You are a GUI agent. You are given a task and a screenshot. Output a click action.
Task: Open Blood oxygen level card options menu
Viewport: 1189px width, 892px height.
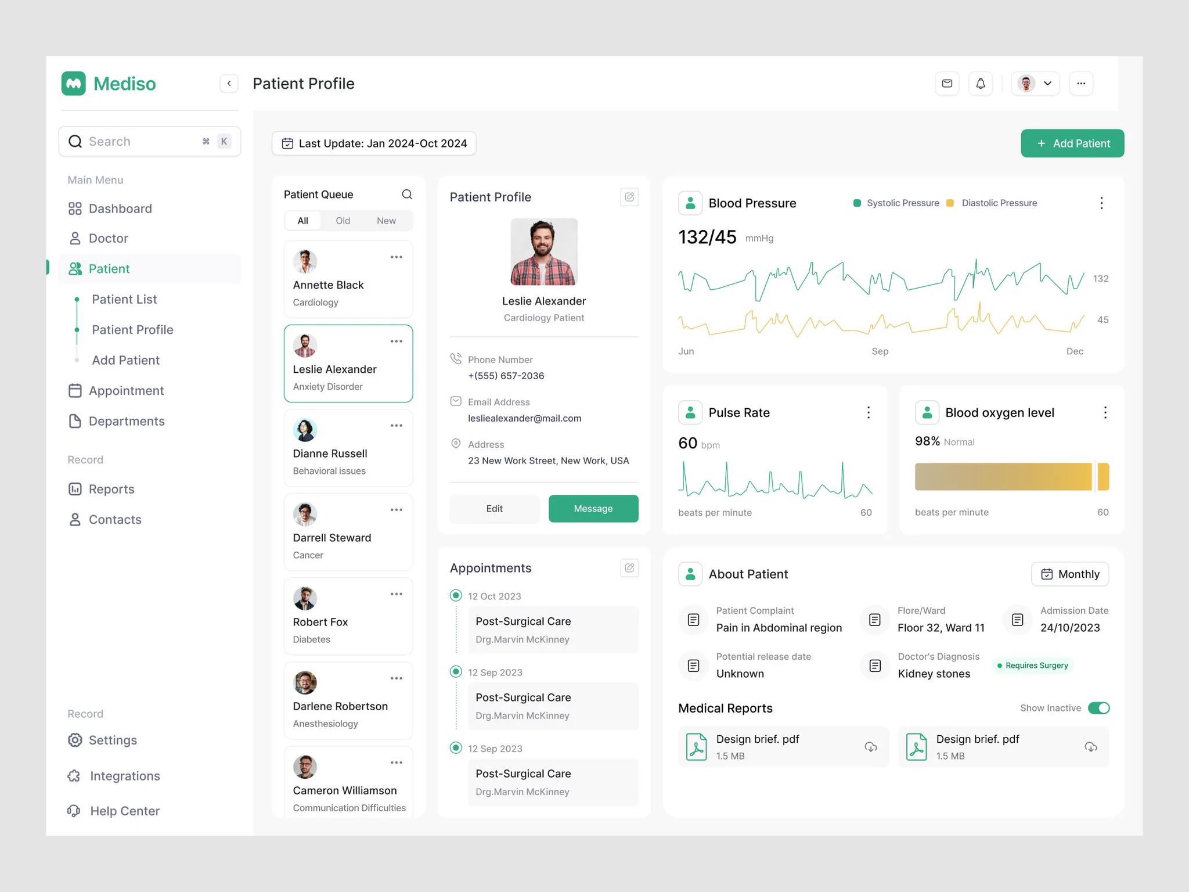1105,412
